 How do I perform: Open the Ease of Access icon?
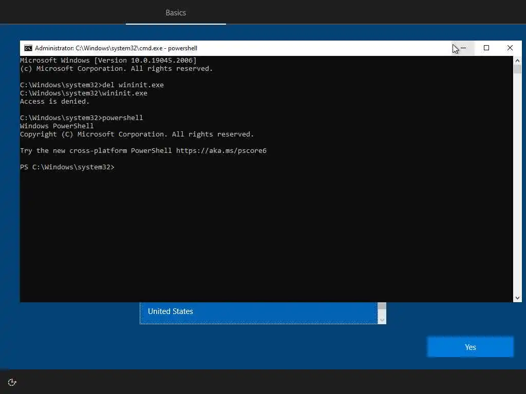pos(12,382)
